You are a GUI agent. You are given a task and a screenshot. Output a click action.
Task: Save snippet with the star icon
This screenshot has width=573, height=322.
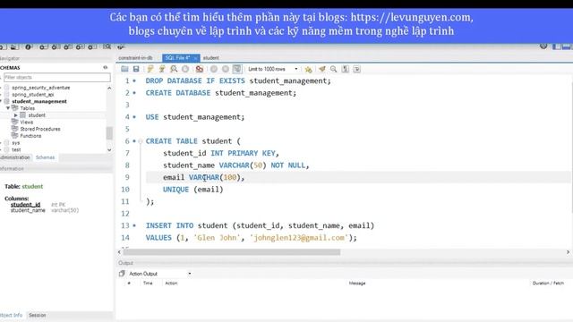(x=308, y=69)
